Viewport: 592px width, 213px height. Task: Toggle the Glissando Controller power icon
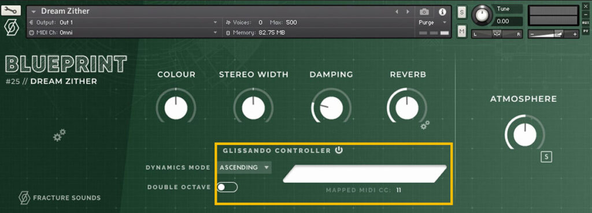(339, 150)
